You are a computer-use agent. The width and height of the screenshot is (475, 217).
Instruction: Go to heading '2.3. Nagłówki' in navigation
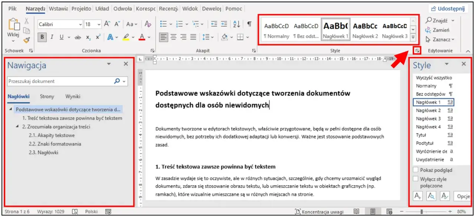[x=43, y=152]
